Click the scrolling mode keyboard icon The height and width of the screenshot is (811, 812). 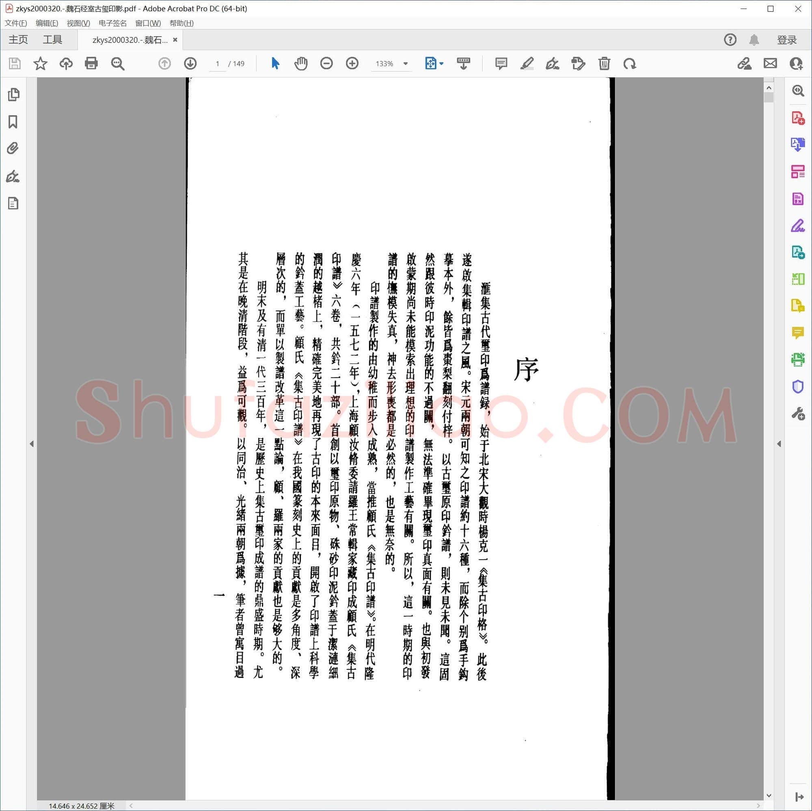463,63
